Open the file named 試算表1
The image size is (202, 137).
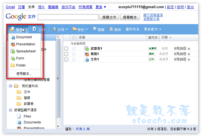(x=96, y=49)
